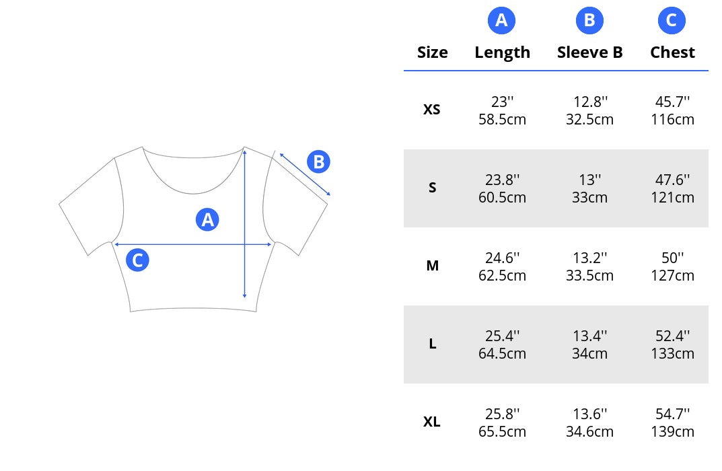Screen dimensions: 722x471
Task: Click the 127cm chest value for M
Action: point(672,275)
